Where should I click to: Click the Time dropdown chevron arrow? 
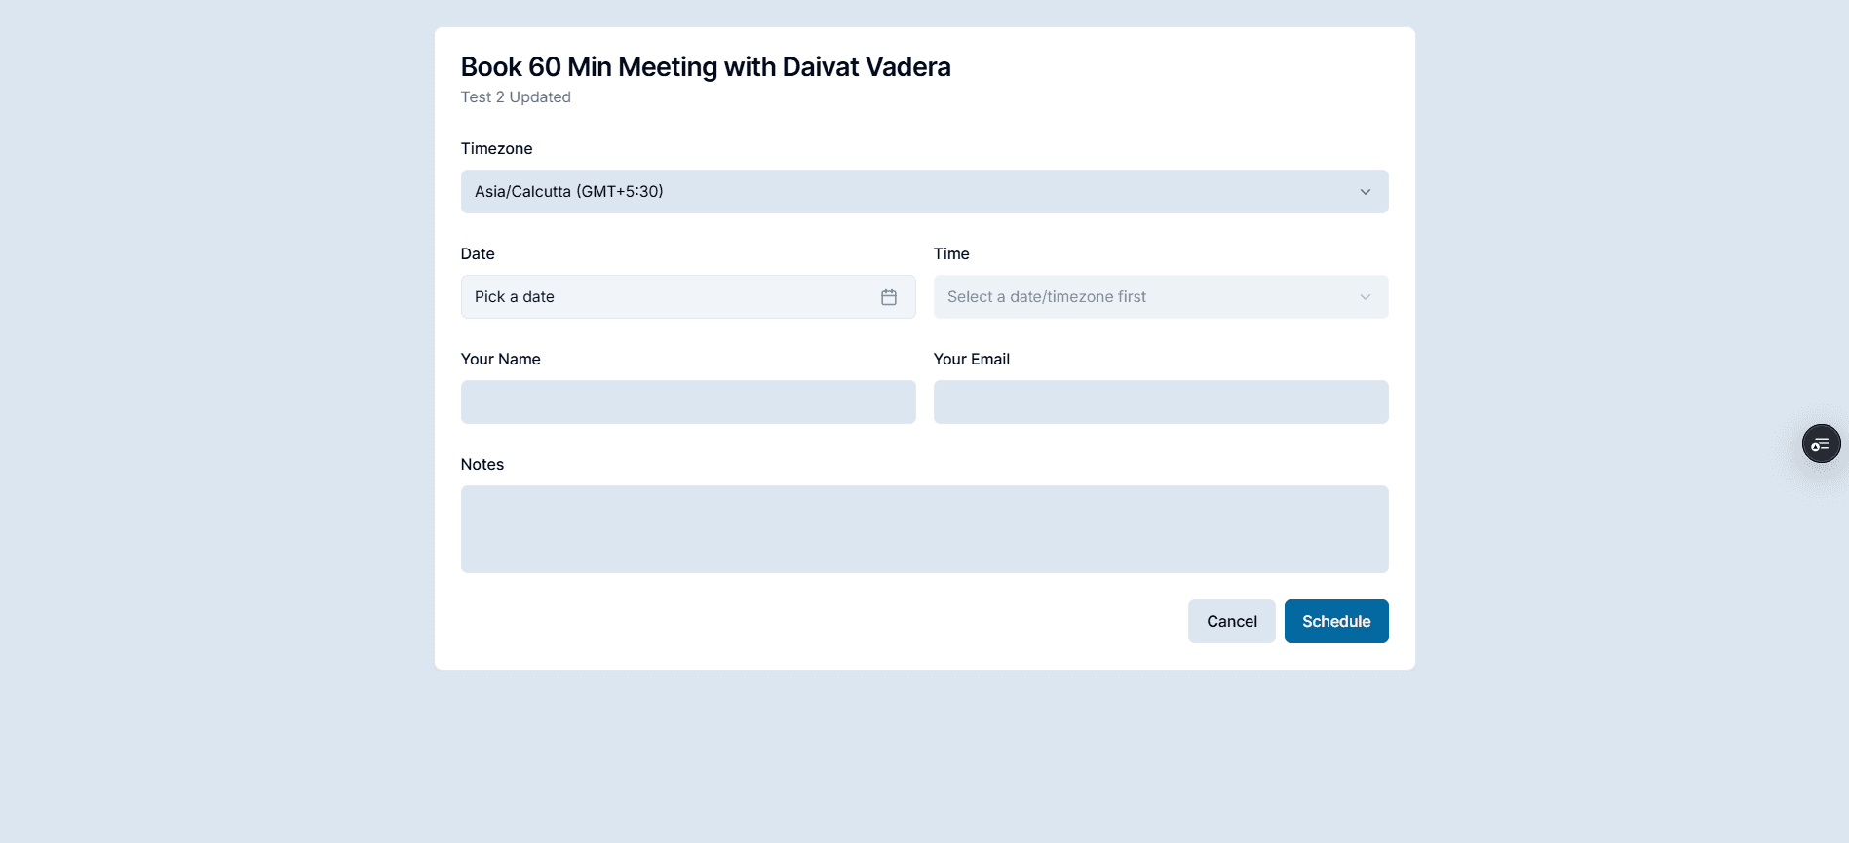(1365, 297)
